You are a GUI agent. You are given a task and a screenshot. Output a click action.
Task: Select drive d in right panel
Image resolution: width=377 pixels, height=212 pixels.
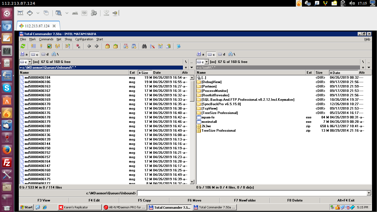222,54
